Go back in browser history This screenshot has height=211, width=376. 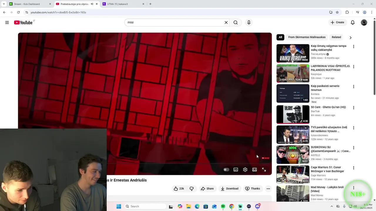click(x=4, y=12)
